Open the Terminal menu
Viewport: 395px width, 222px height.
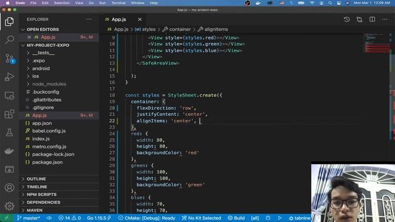point(118,3)
